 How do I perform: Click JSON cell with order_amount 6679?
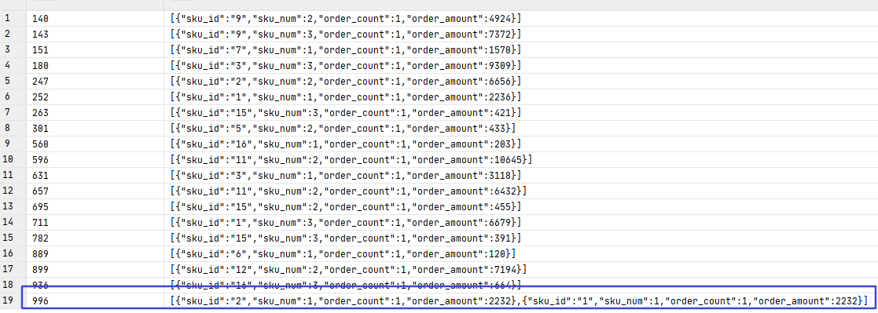tap(520, 223)
